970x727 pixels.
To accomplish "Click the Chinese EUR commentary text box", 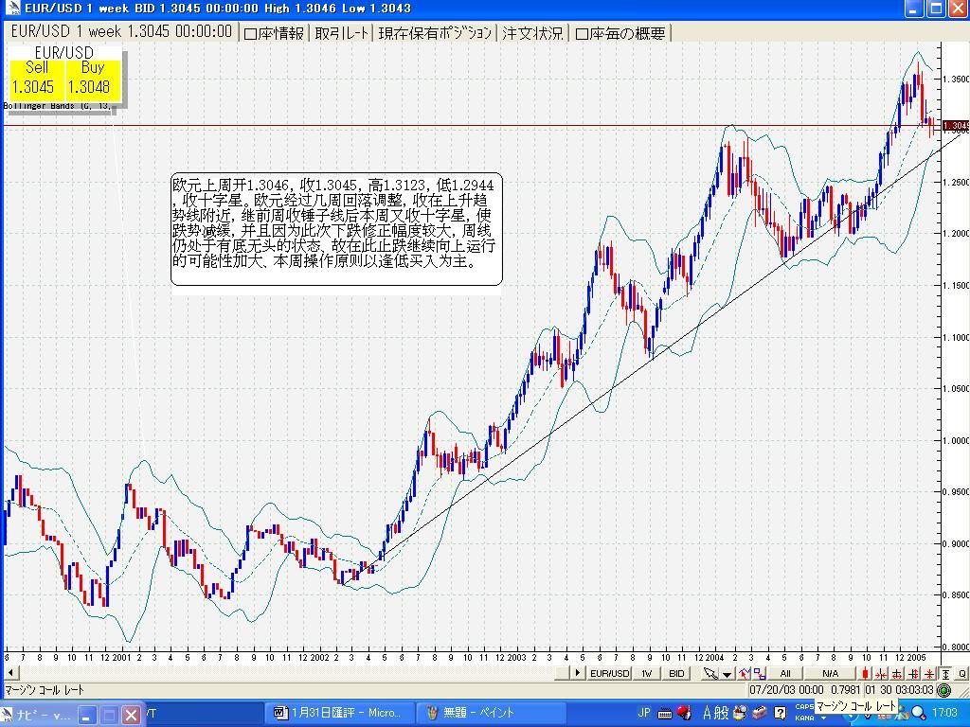I will point(336,229).
